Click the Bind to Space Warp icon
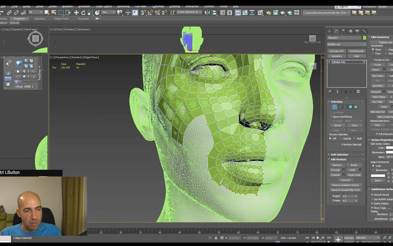Viewport: 393px width, 246px height. pos(23,12)
